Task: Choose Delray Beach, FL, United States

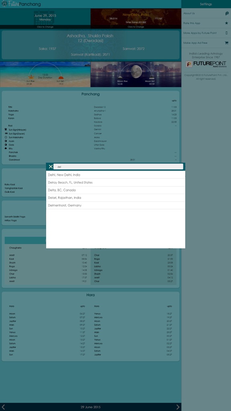Action: click(115, 183)
